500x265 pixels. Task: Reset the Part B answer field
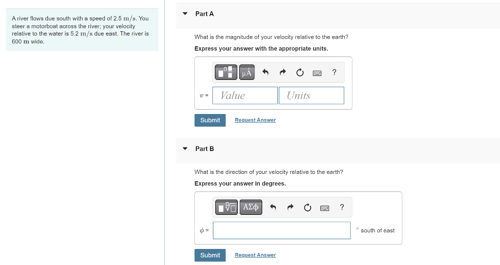pos(308,208)
